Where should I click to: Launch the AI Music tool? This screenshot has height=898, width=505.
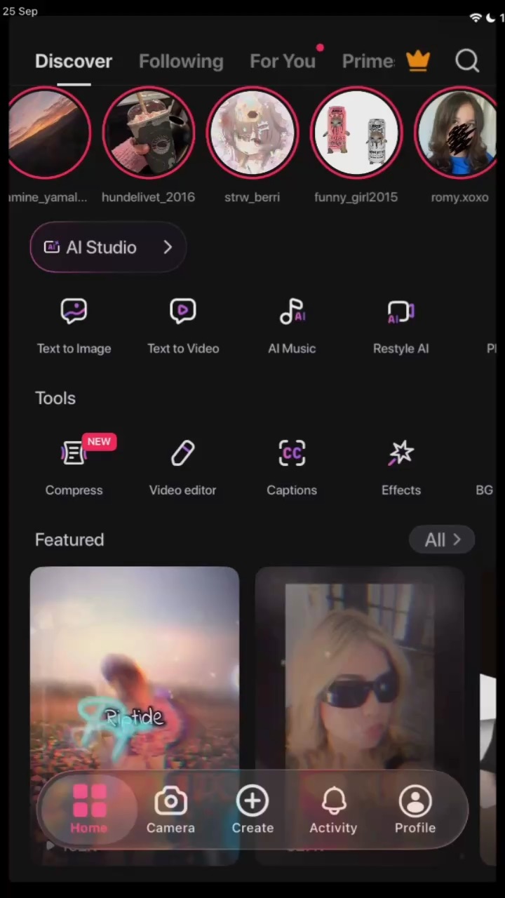(292, 326)
